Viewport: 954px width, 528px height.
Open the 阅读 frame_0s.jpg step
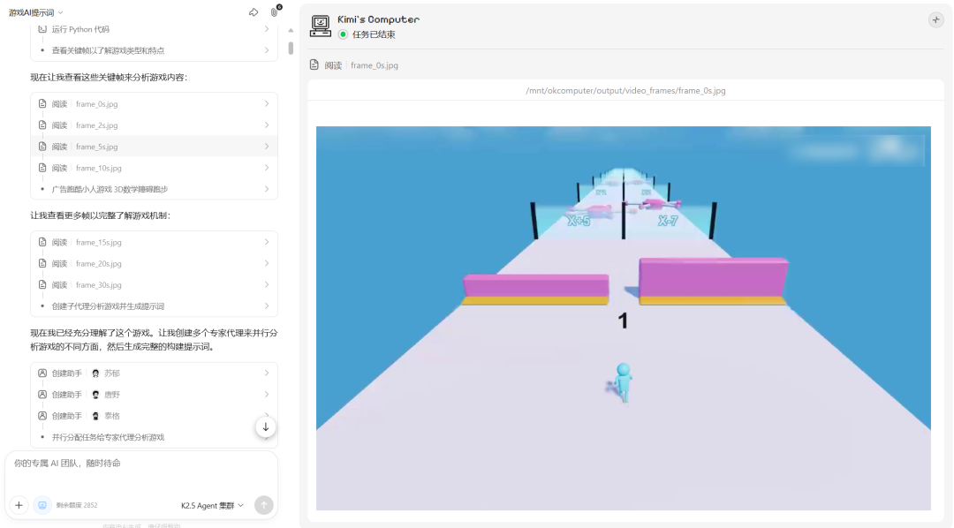tap(155, 104)
